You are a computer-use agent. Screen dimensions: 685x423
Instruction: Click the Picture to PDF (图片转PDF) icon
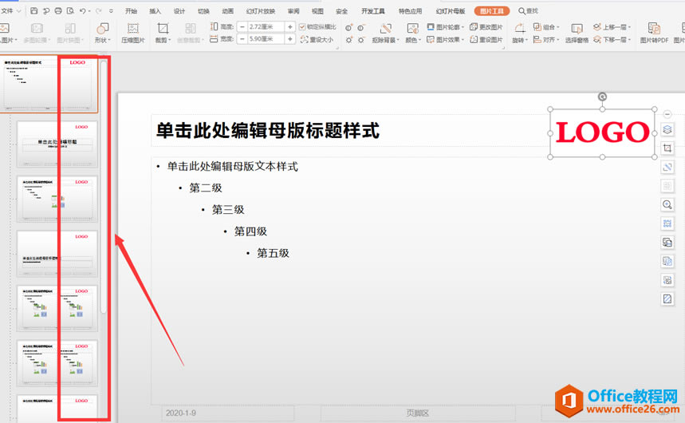[653, 30]
